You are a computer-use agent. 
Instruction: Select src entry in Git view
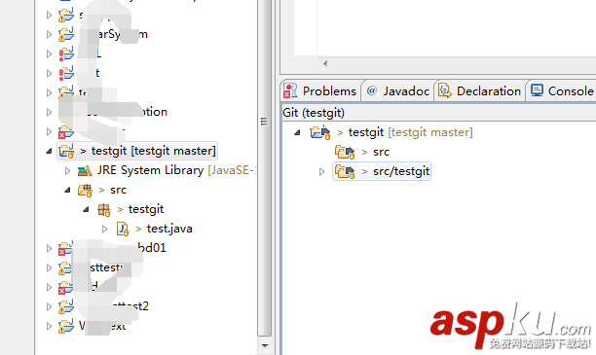point(381,152)
